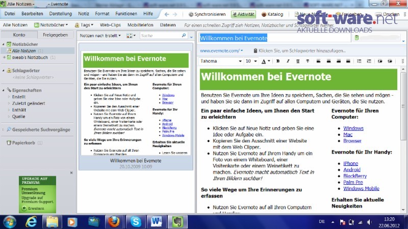Open the 'Notizen nach Erstellt' sort dropdown
The width and height of the screenshot is (408, 229).
(100, 36)
